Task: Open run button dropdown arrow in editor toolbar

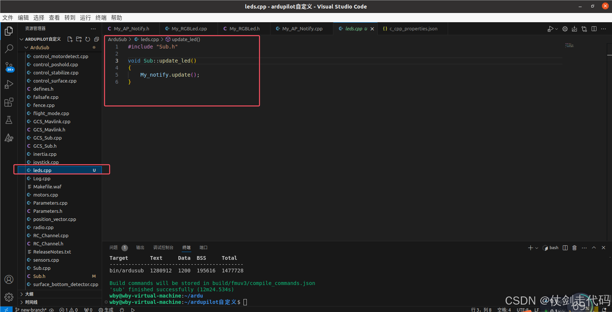Action: click(x=556, y=29)
